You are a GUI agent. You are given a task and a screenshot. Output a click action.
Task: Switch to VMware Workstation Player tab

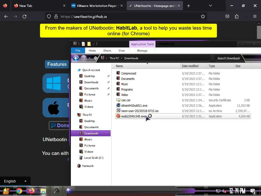97,6
